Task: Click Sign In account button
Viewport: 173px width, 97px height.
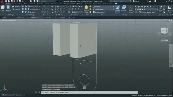Action: [136, 1]
